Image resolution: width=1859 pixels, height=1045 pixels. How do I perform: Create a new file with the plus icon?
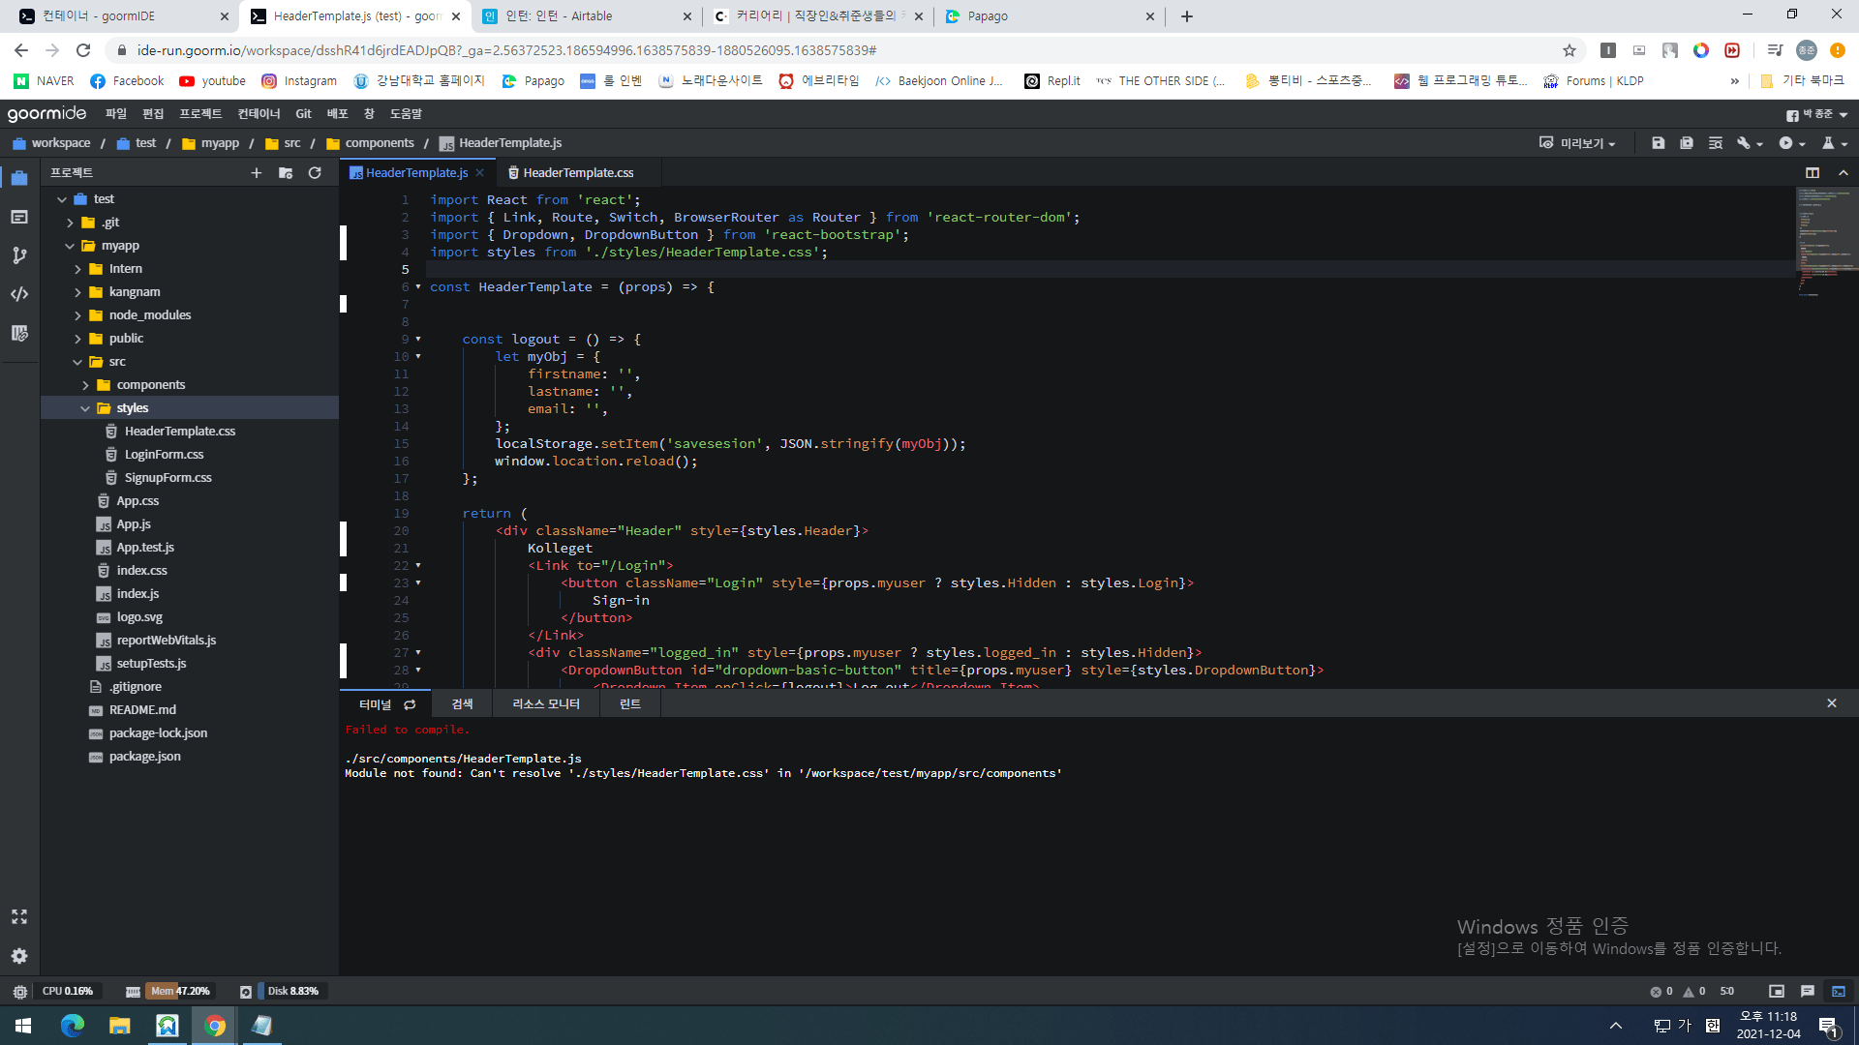[x=256, y=172]
